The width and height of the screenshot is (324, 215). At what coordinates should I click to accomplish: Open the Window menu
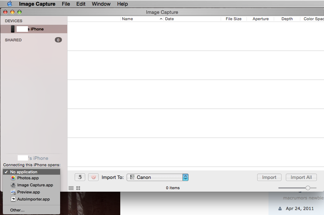[101, 4]
